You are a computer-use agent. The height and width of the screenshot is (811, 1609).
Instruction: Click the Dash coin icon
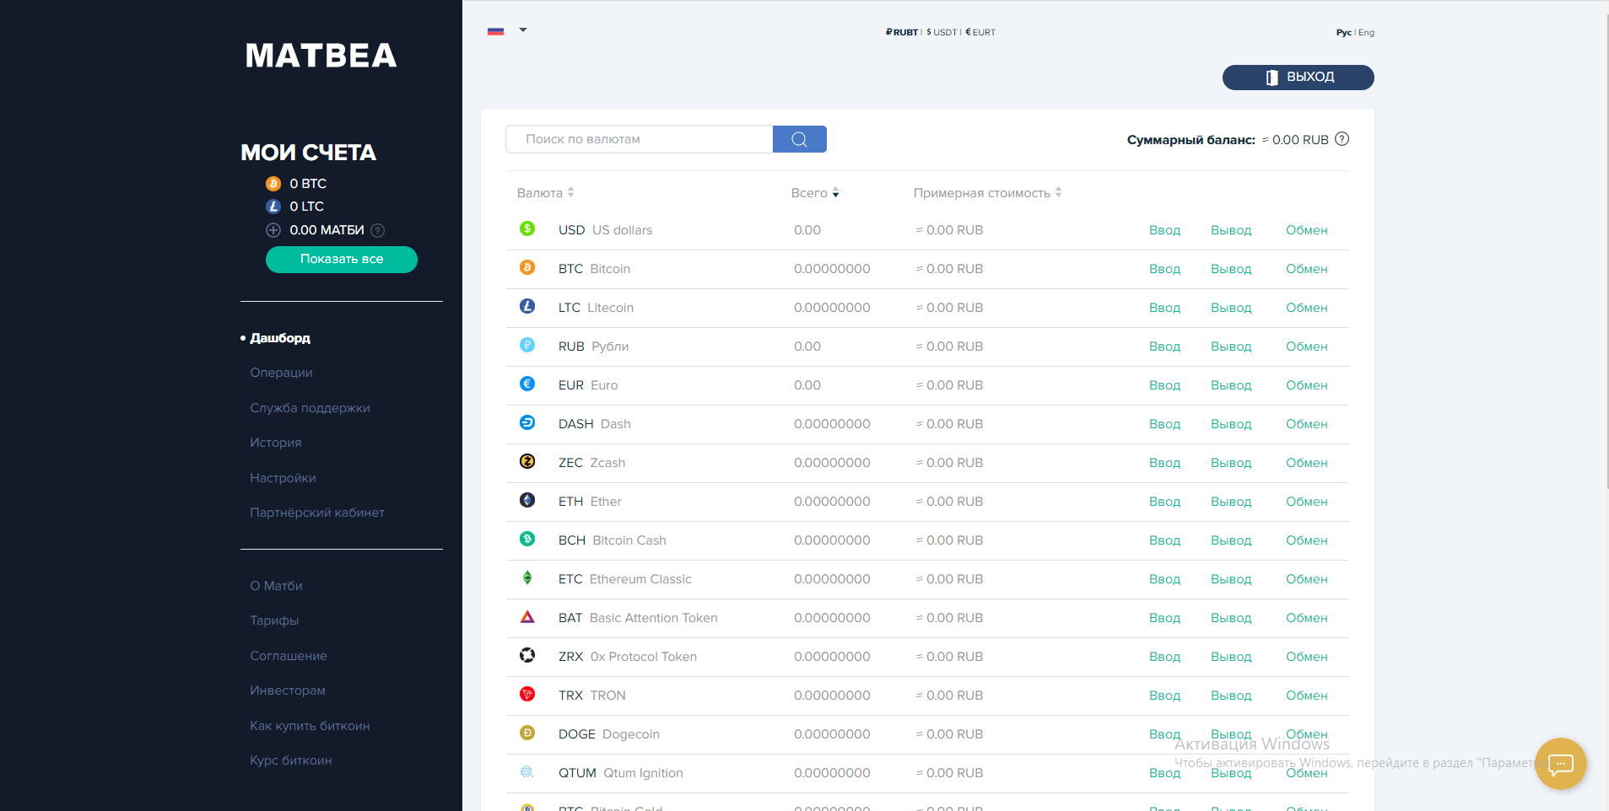(527, 422)
